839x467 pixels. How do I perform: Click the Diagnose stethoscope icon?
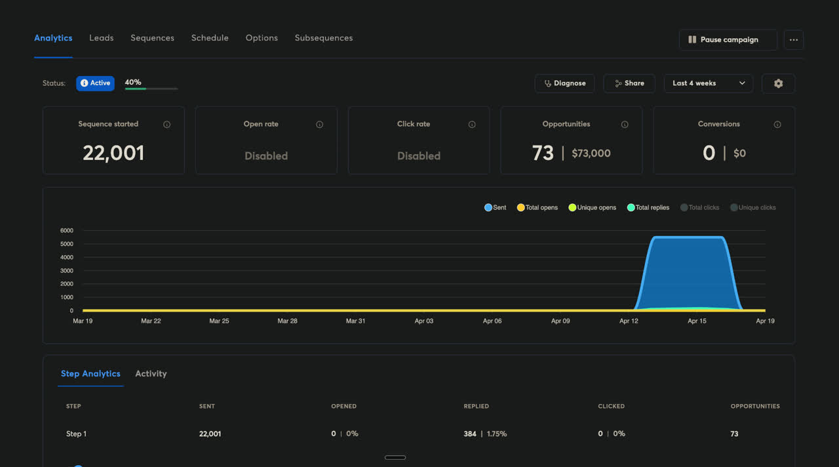pyautogui.click(x=547, y=83)
